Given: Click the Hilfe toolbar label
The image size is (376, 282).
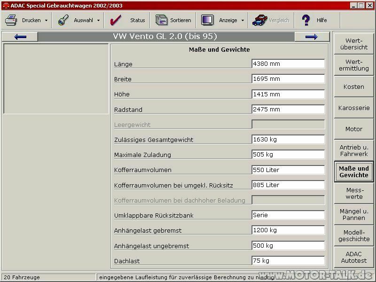Looking at the screenshot, I should 322,20.
